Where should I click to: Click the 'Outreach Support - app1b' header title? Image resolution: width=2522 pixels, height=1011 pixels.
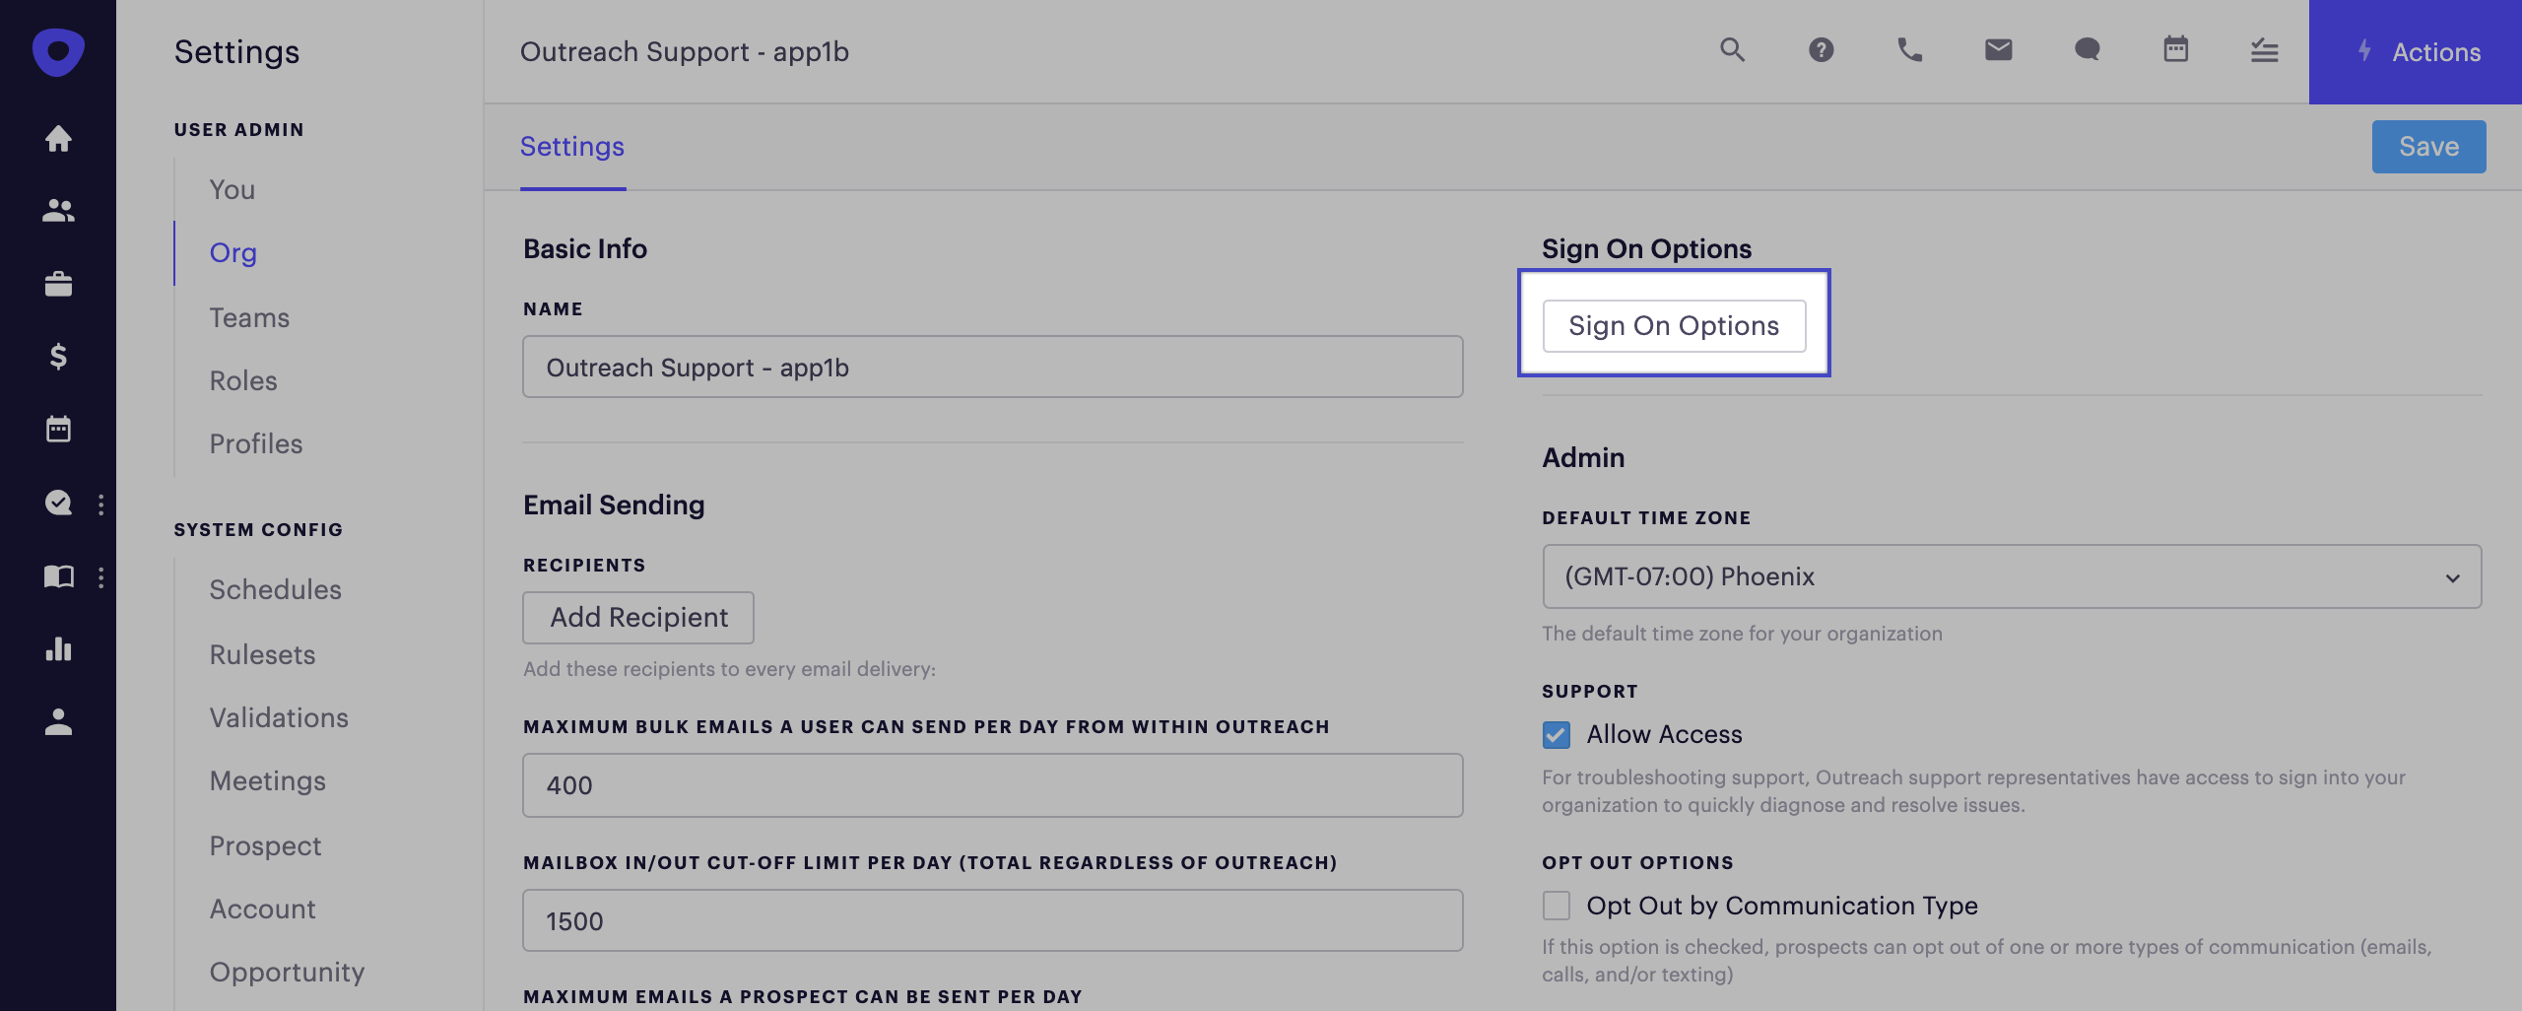[685, 51]
